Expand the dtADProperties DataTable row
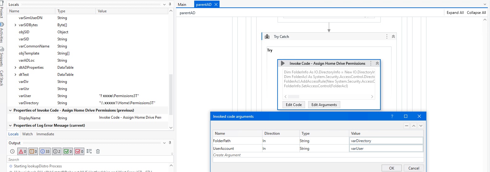490x172 pixels. [x=15, y=68]
